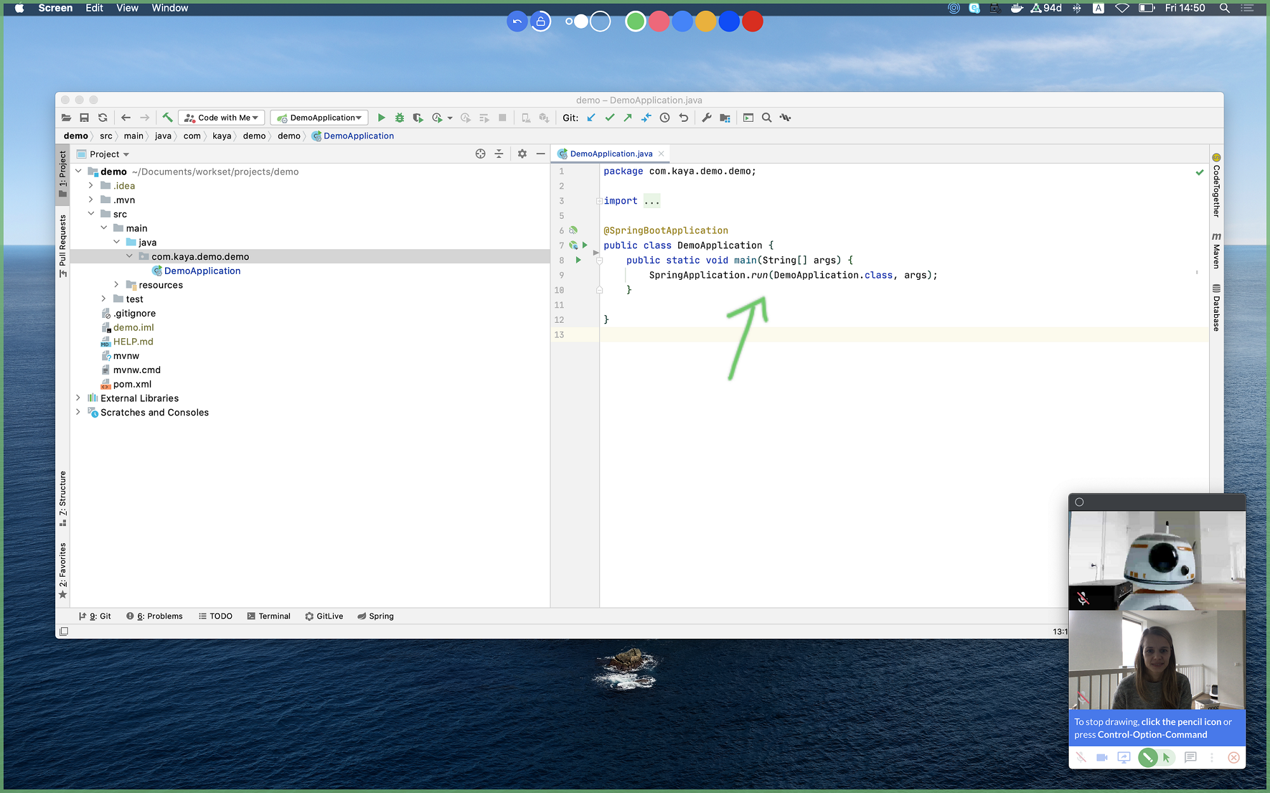Open Git history clock icon
The image size is (1270, 793).
point(664,117)
